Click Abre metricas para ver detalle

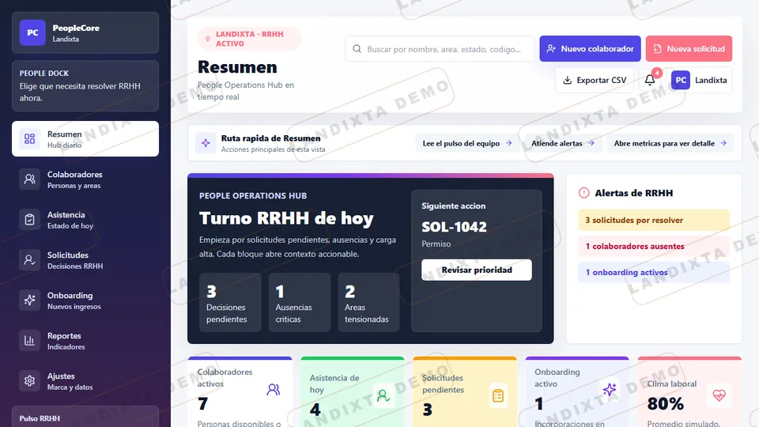(670, 143)
